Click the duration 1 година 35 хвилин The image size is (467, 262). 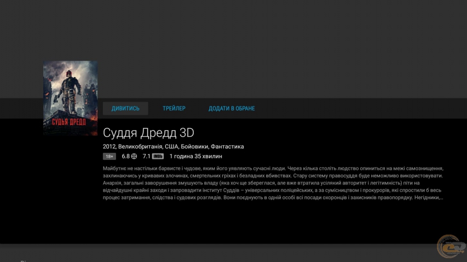click(x=195, y=156)
